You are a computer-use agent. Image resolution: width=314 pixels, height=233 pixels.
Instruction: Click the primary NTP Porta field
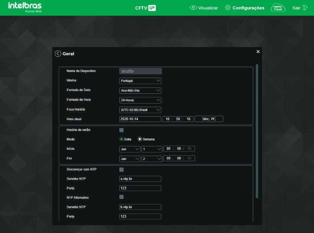pos(140,188)
